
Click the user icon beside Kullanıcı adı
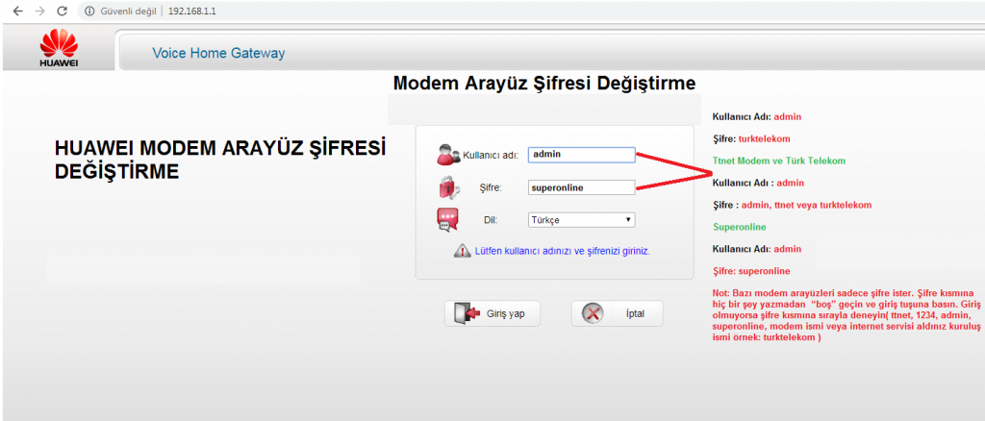pyautogui.click(x=448, y=155)
